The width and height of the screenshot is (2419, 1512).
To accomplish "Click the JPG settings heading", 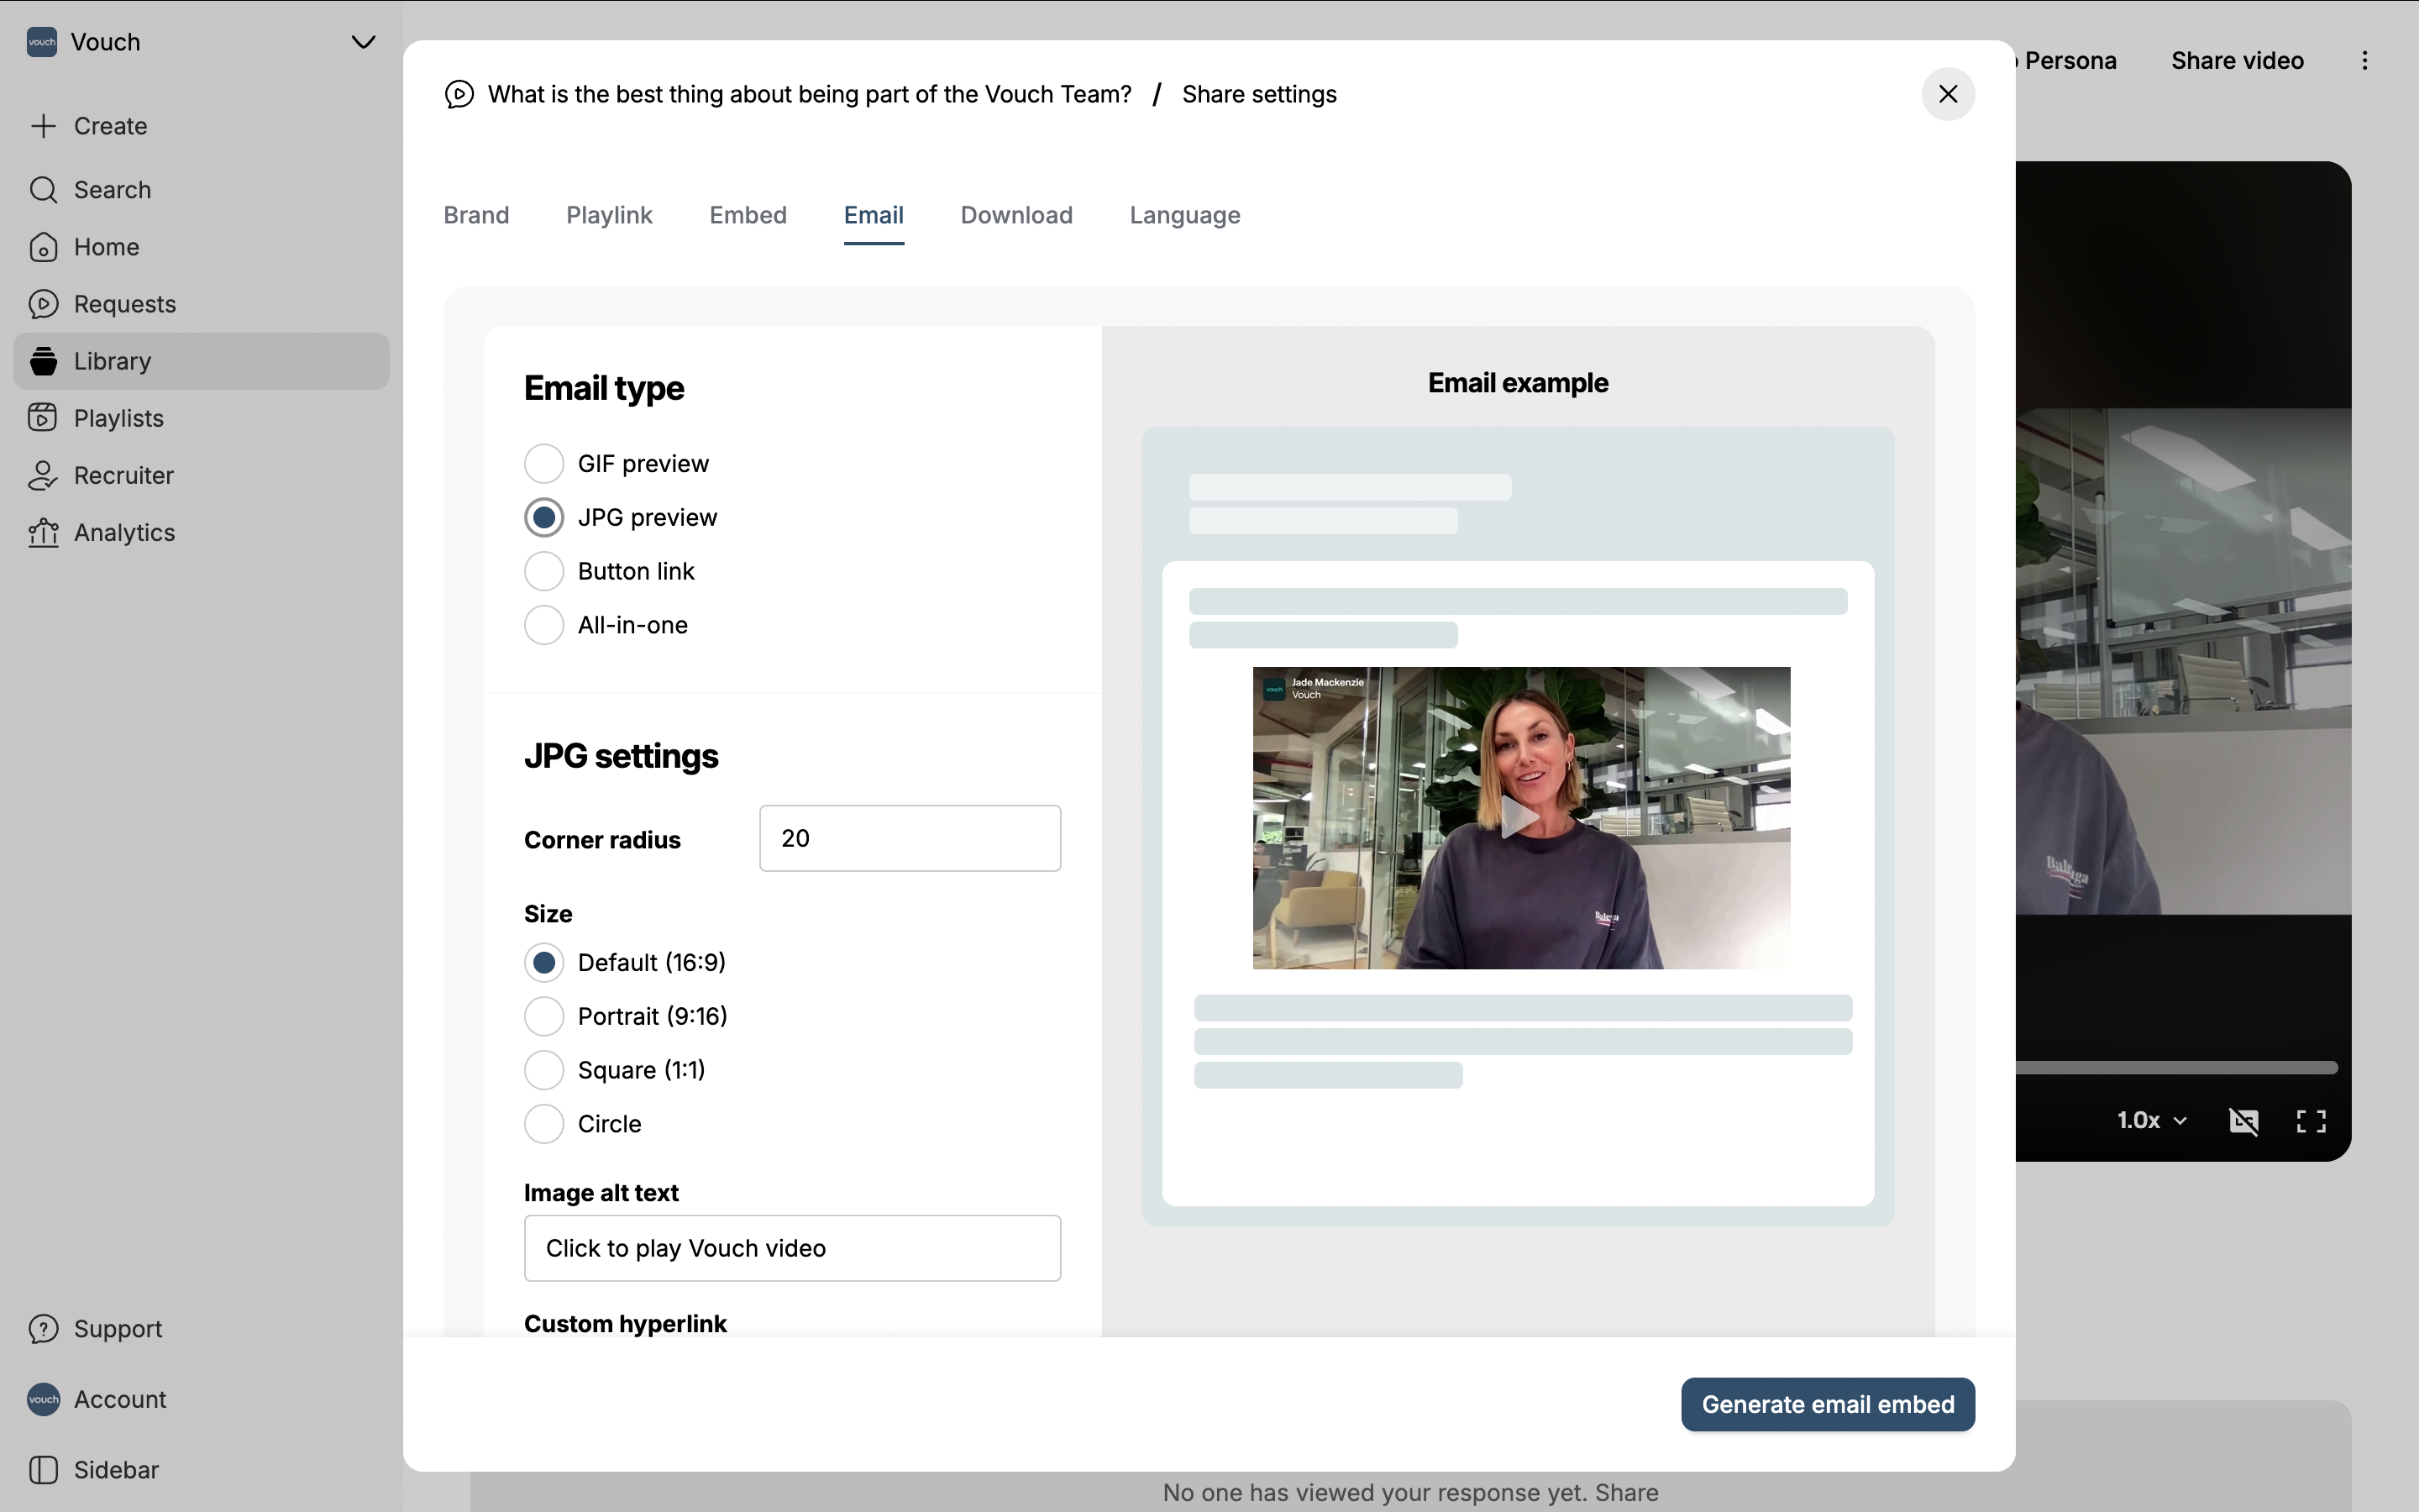I will click(x=621, y=756).
